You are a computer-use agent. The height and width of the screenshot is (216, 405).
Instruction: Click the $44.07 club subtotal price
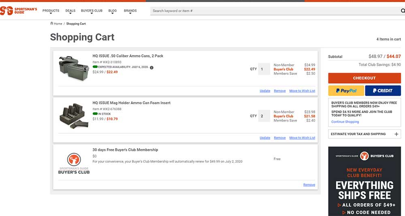[394, 57]
